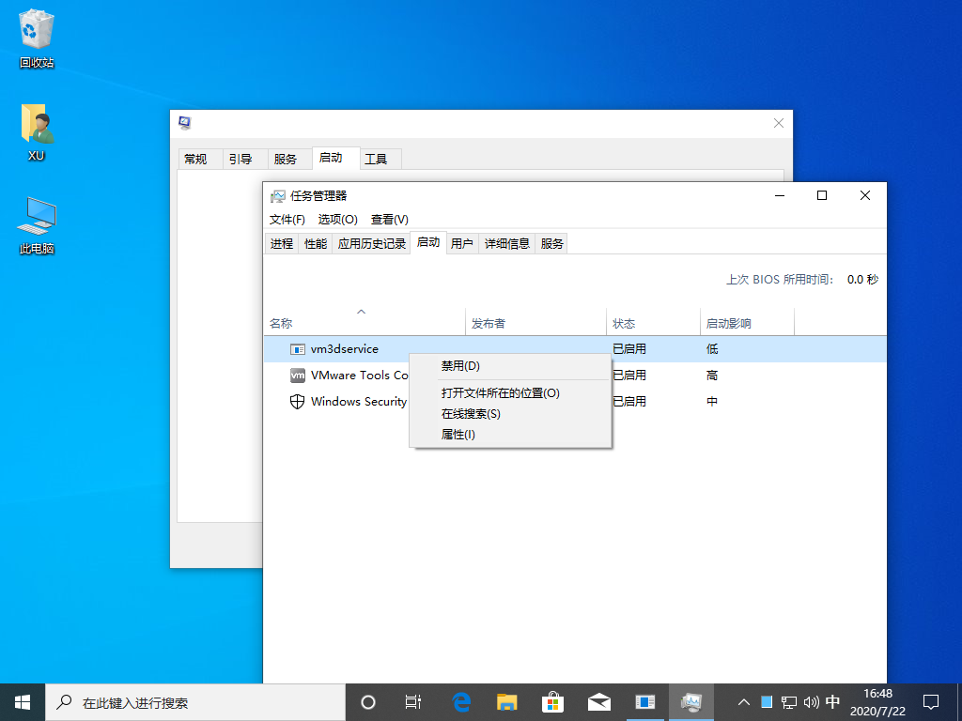
Task: Open the Mail app from the taskbar
Action: click(x=599, y=701)
